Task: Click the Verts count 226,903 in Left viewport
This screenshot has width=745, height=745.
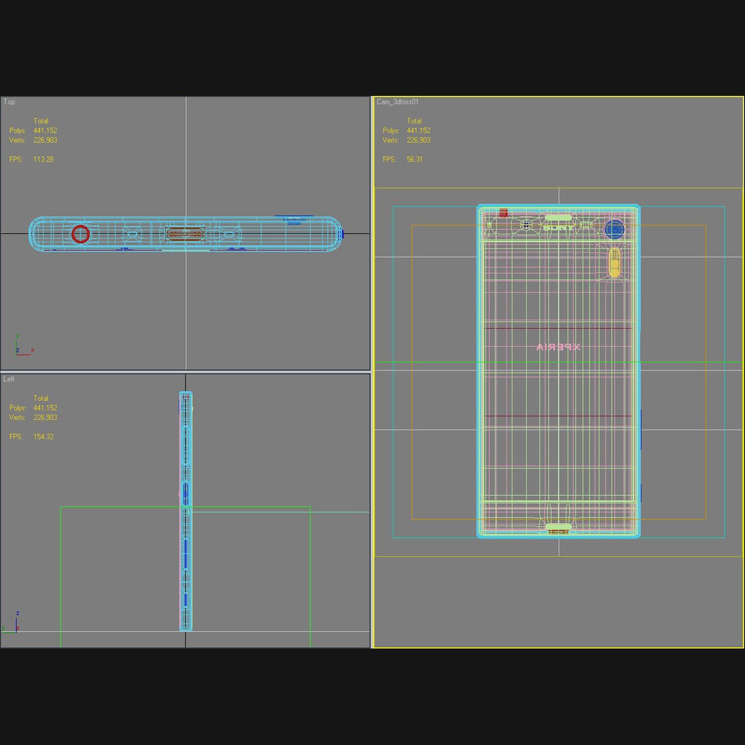Action: (x=45, y=417)
